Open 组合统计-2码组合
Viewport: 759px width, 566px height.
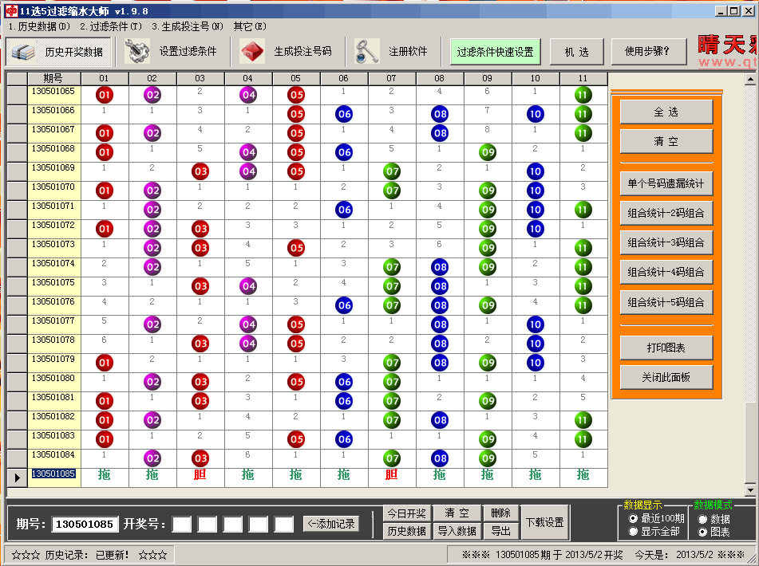(666, 213)
